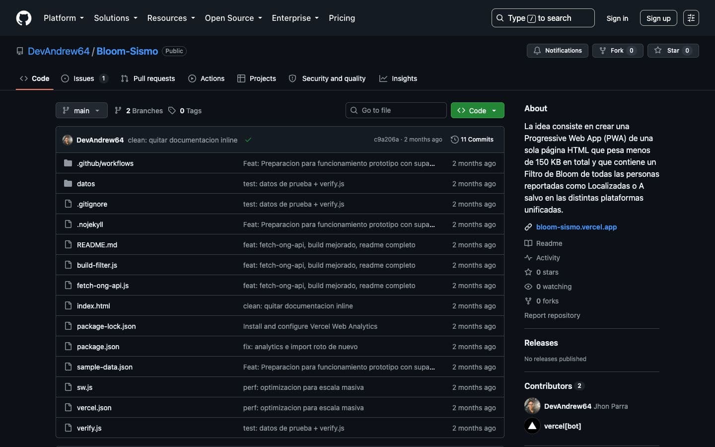The height and width of the screenshot is (447, 715).
Task: Open the Contributors heading link
Action: click(554, 386)
